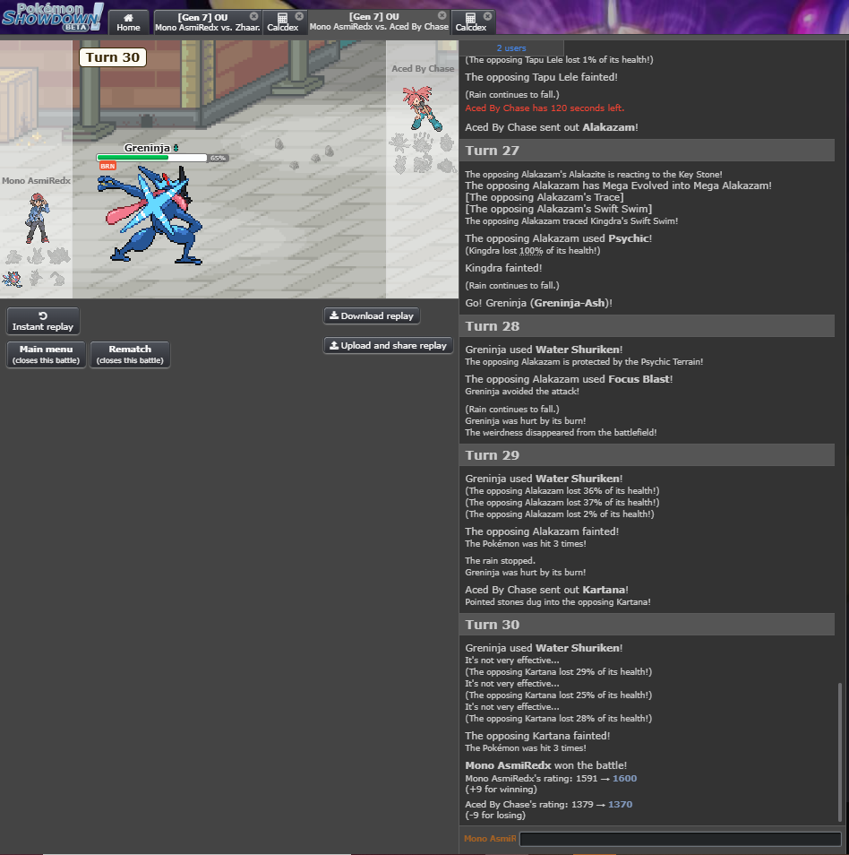Download the battle replay
Image resolution: width=849 pixels, height=855 pixels.
(x=372, y=315)
